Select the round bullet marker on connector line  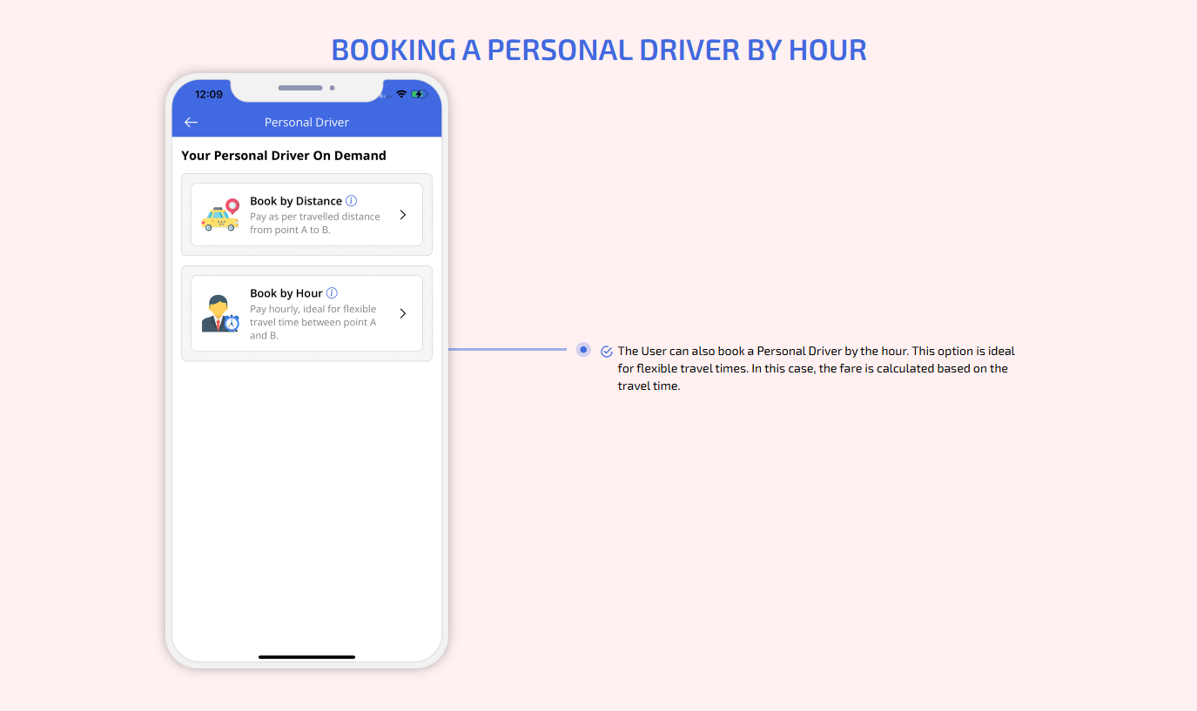[583, 350]
